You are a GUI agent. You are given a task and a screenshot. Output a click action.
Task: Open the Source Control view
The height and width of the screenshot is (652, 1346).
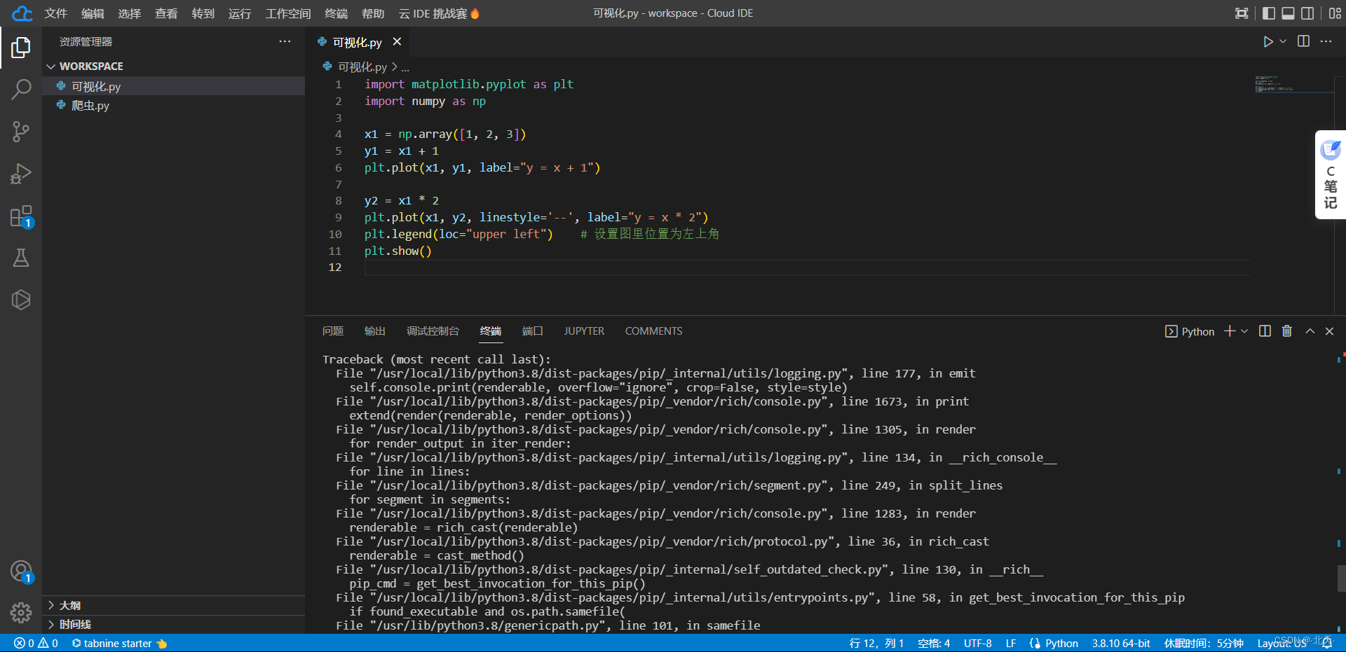pos(21,132)
